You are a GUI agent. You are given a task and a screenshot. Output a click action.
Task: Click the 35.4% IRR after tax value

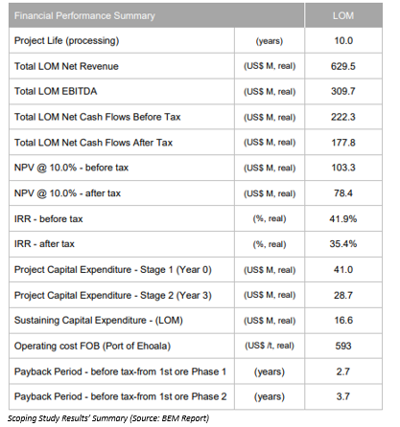(x=343, y=244)
